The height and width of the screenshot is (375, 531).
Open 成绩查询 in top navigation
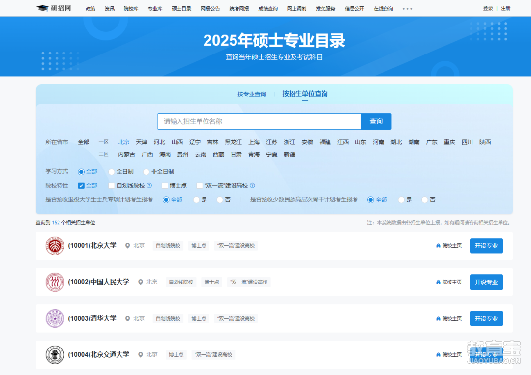tap(268, 9)
